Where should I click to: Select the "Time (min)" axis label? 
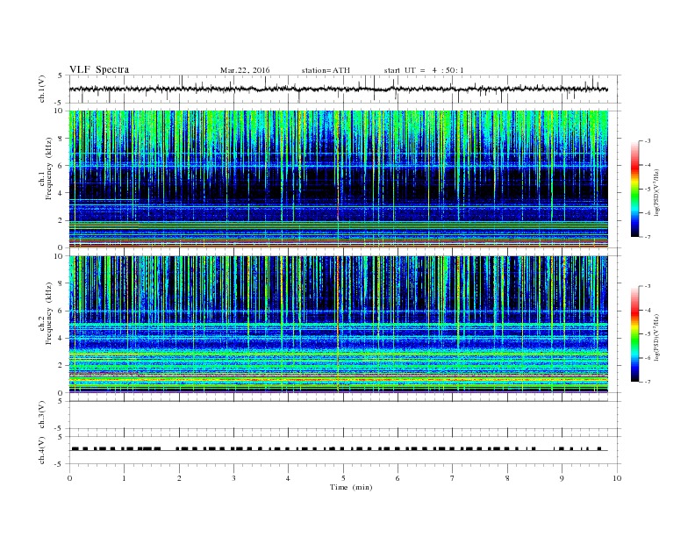coord(351,487)
